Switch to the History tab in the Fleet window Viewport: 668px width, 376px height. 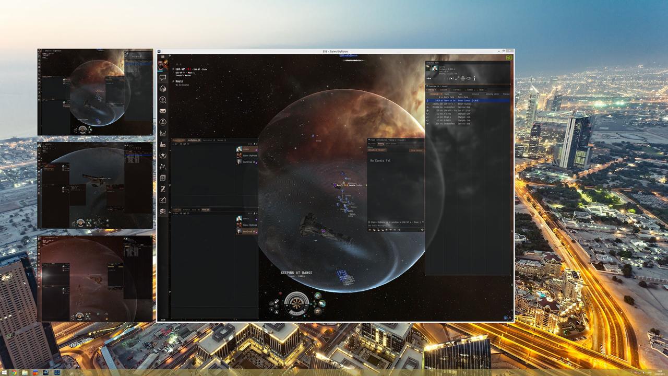tap(381, 144)
